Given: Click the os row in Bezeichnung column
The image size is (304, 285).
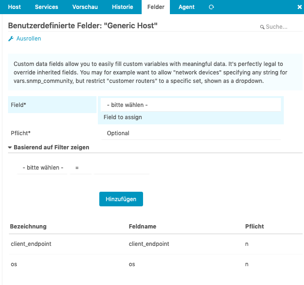Looking at the screenshot, I should tap(14, 264).
